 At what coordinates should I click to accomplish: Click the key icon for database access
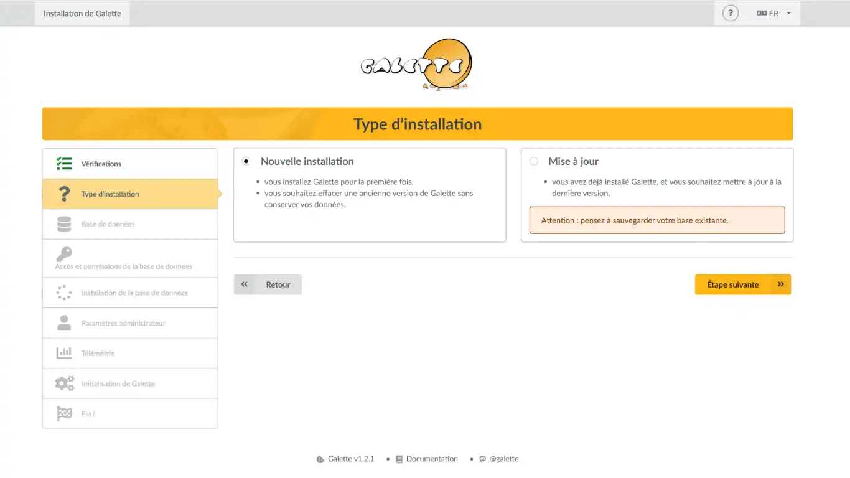pos(64,254)
